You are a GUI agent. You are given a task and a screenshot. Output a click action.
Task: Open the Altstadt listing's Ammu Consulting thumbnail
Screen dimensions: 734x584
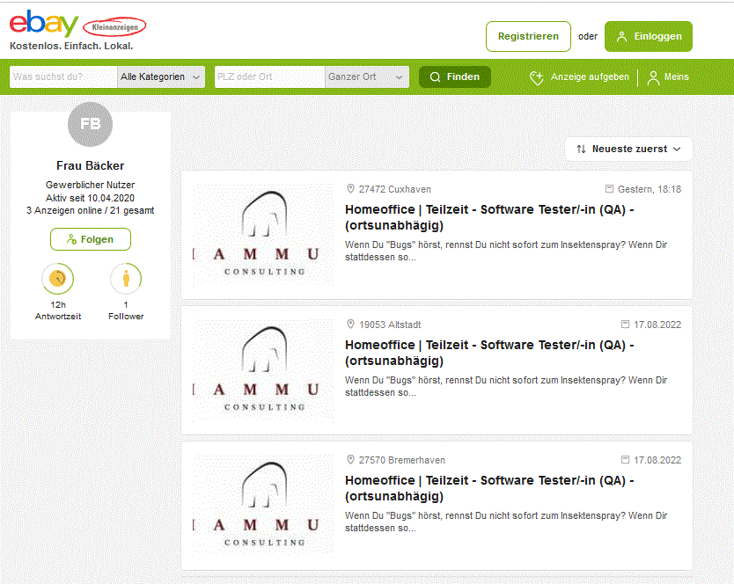coord(263,370)
